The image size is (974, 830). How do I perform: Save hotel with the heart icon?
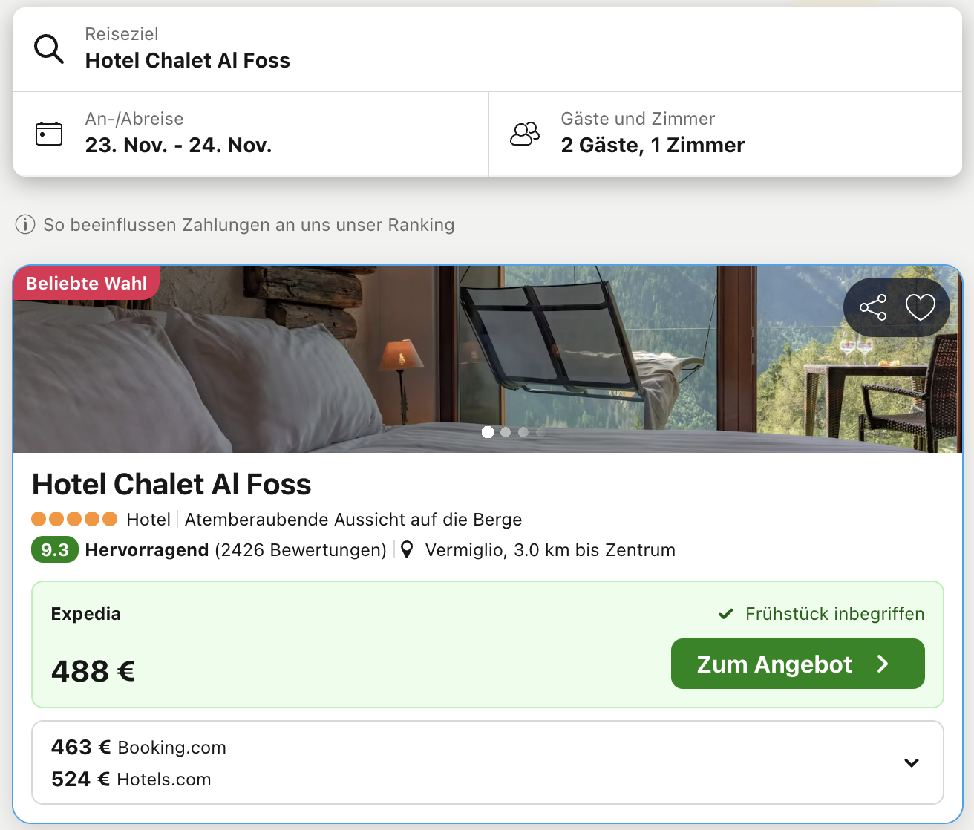pos(920,307)
